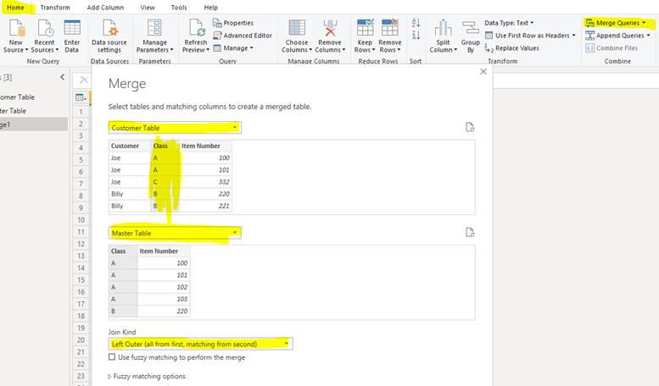Select the Master Table query in Queries pane
659x386 pixels.
[34, 111]
